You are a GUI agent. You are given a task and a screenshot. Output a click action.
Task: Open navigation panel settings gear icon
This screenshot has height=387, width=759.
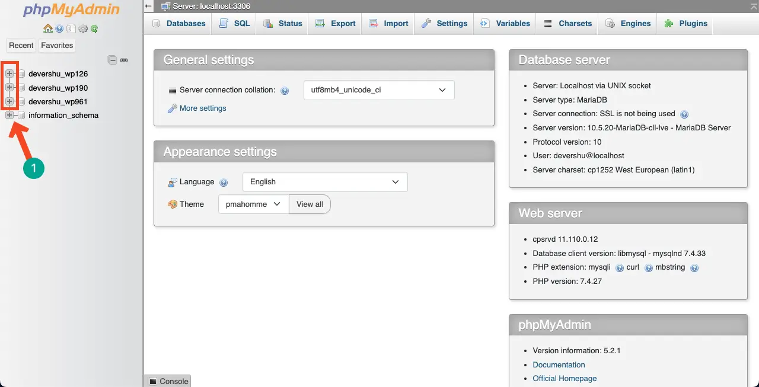(x=83, y=28)
